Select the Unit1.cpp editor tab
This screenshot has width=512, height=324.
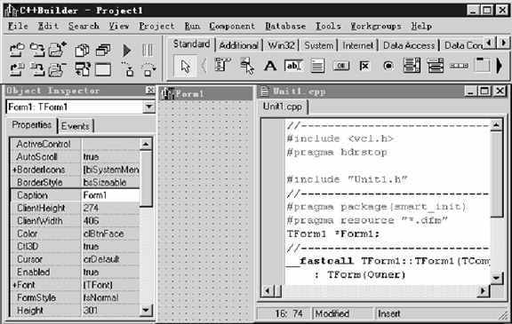point(283,107)
